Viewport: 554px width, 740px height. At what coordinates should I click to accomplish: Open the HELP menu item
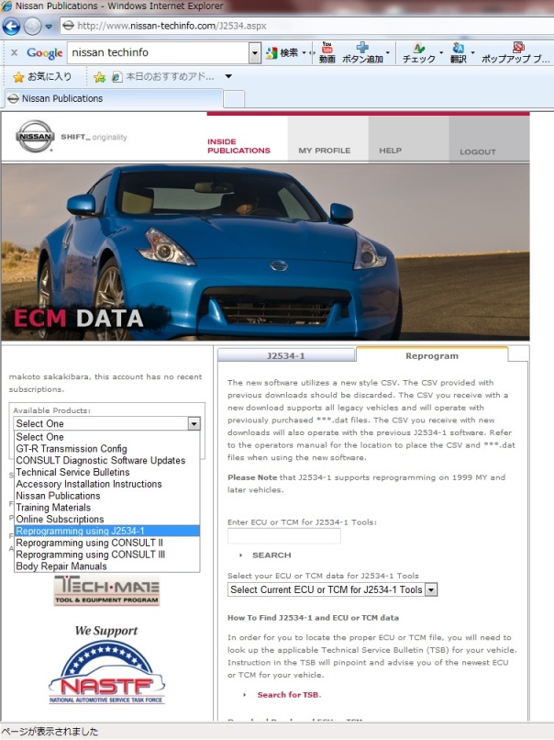[391, 151]
